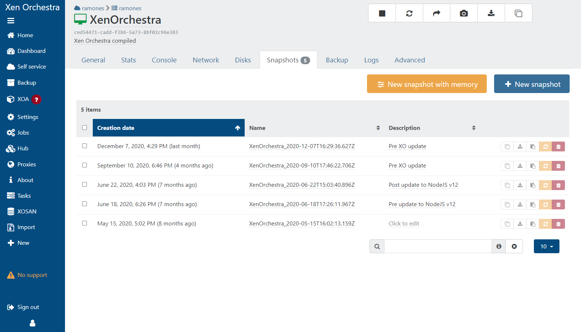Copy the VM using the top toolbar copy icon
The width and height of the screenshot is (581, 332).
pyautogui.click(x=519, y=13)
